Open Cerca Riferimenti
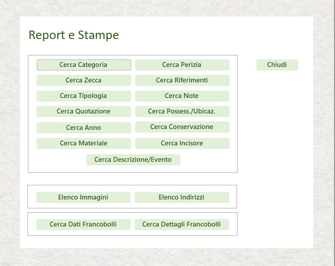Screen dimensions: 335x266 pos(182,80)
